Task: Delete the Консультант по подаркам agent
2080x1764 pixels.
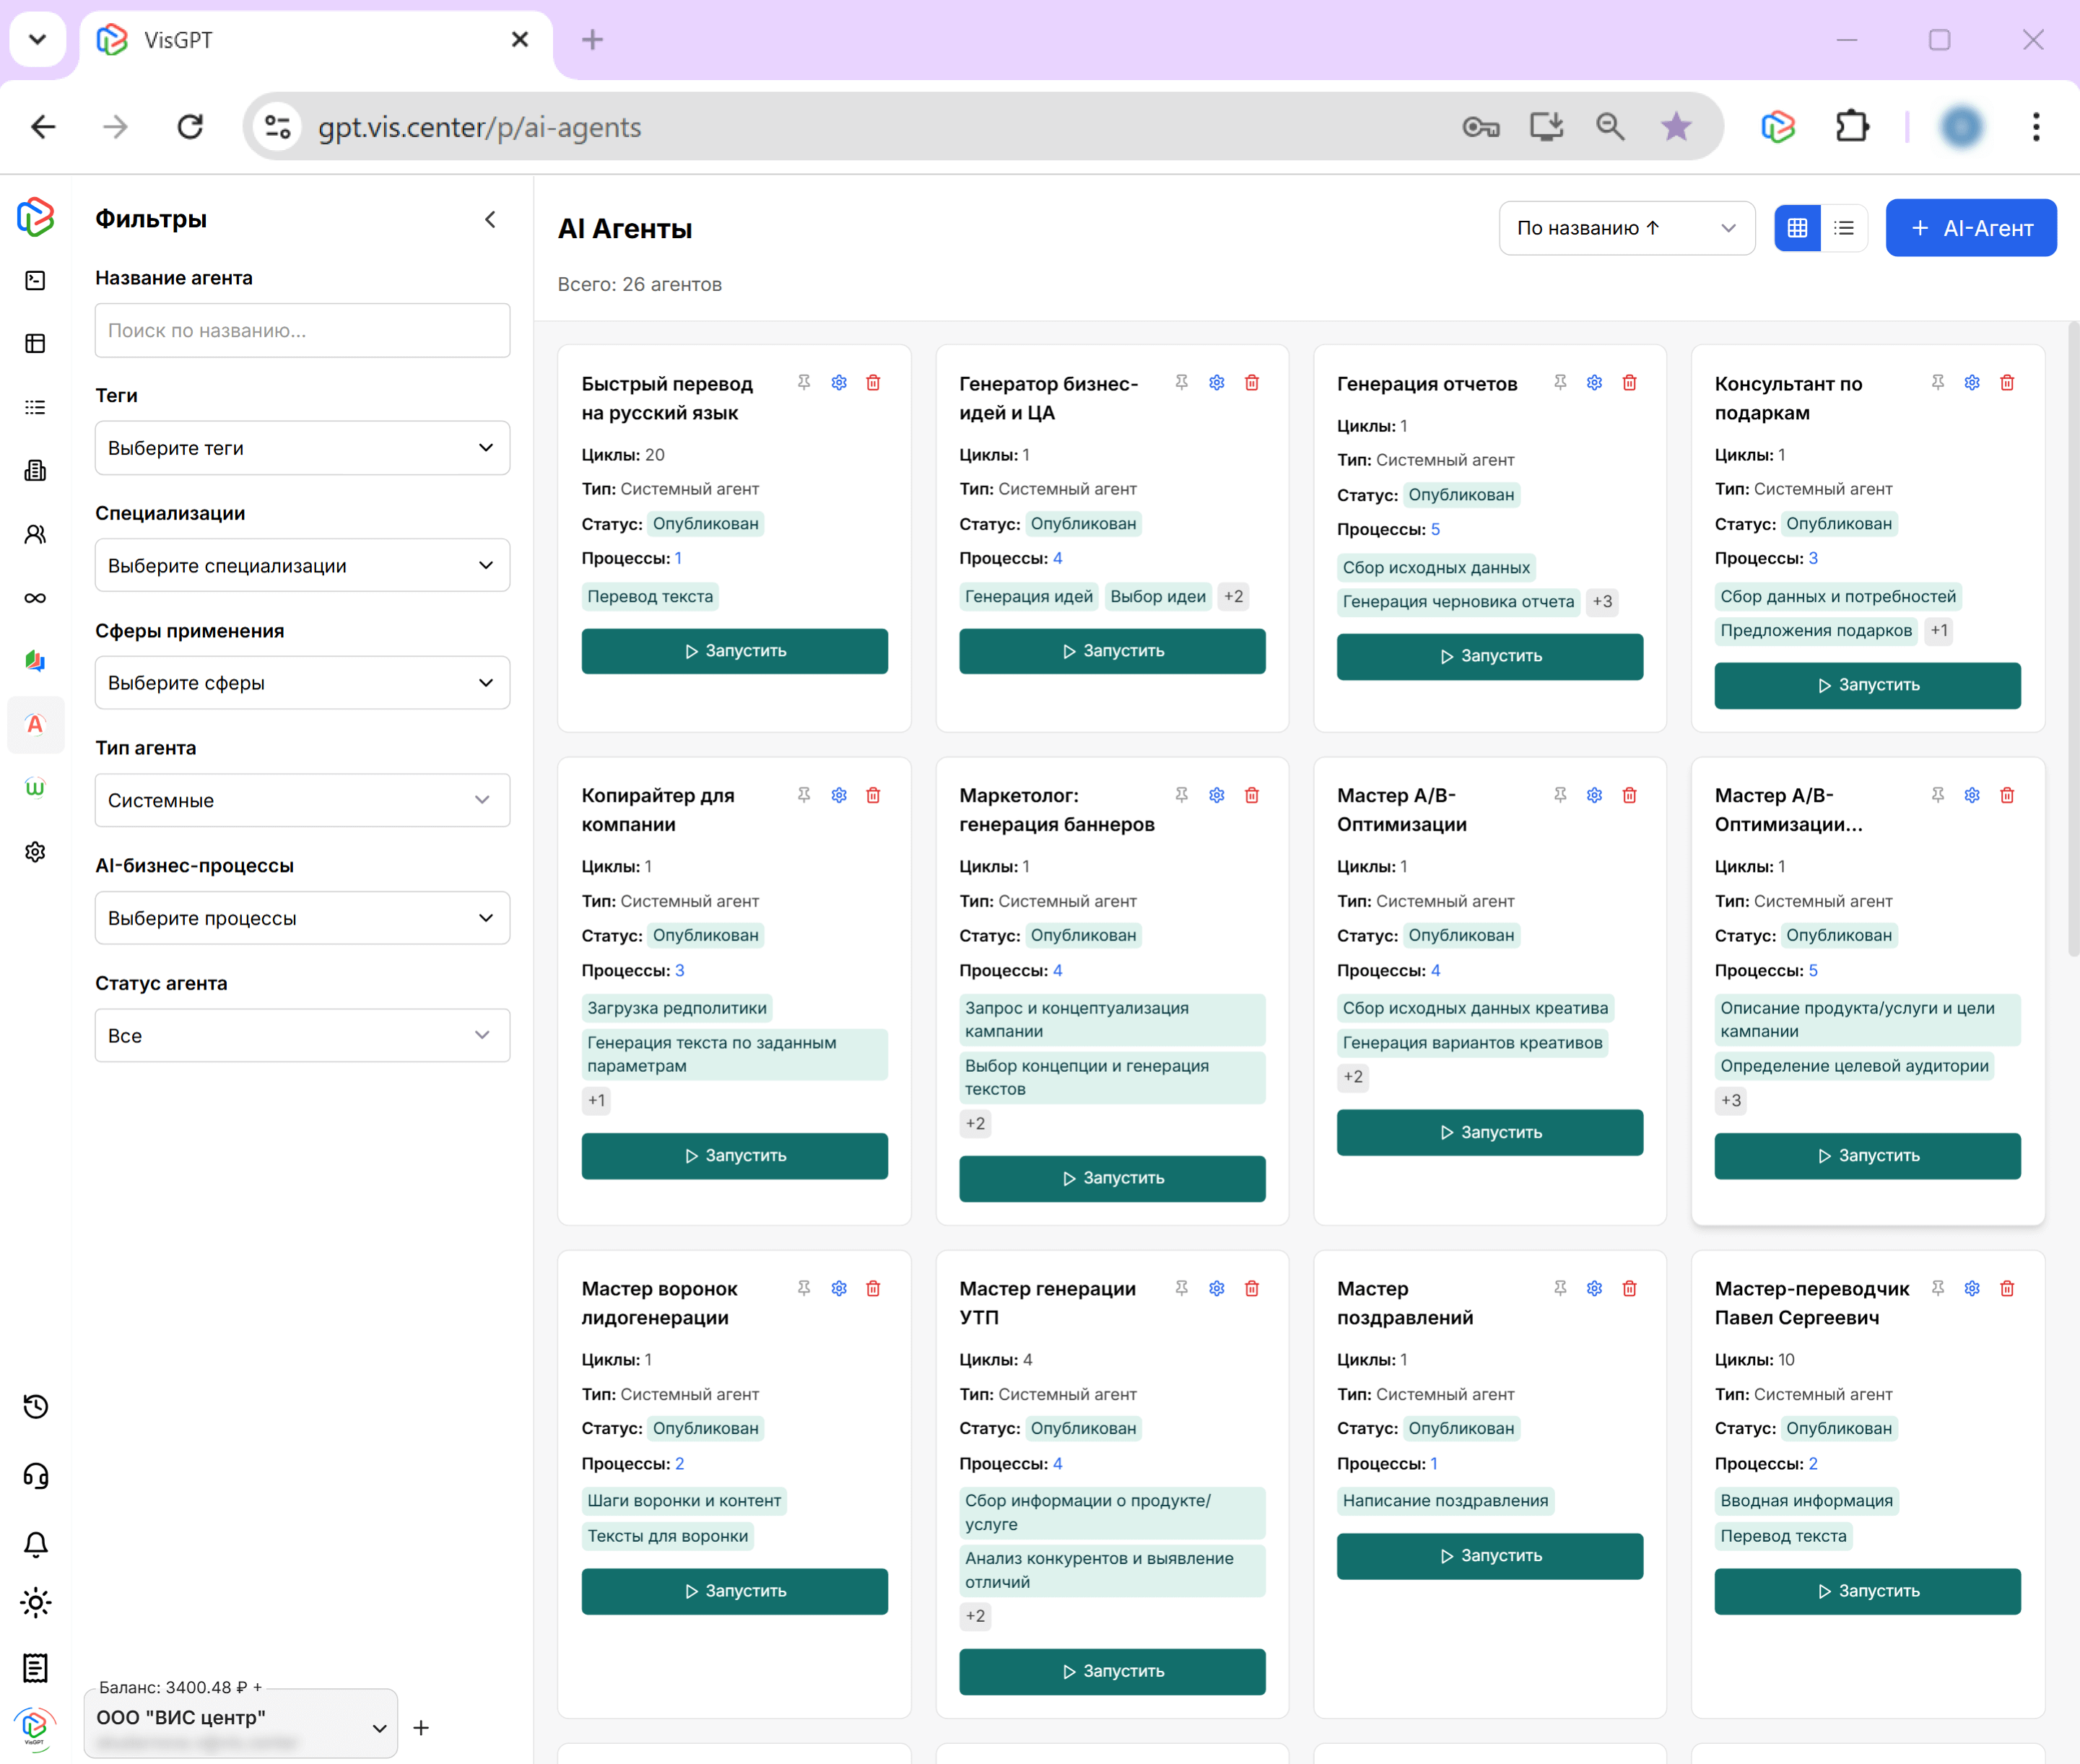Action: 2006,383
